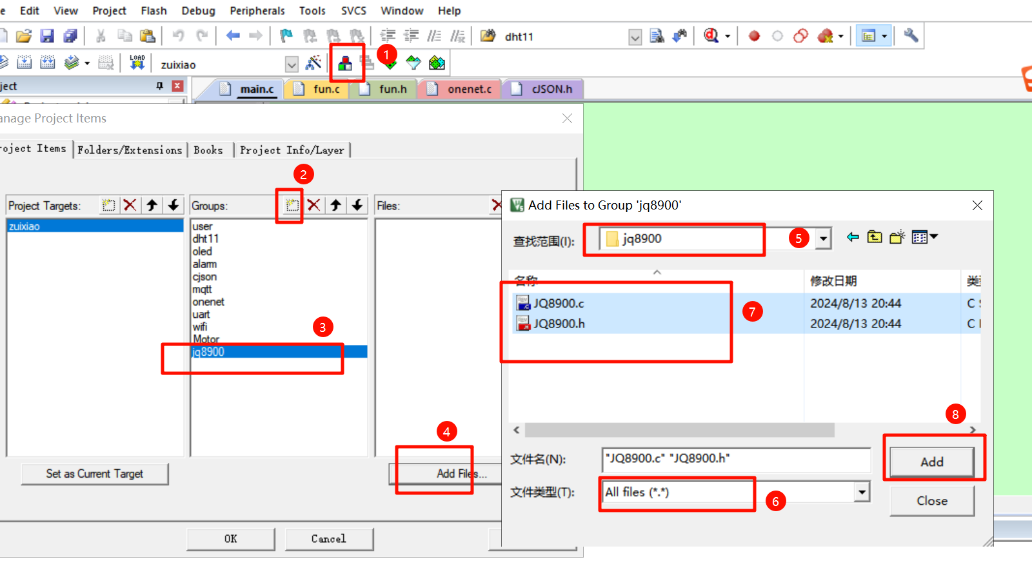Paste from clipboard via toolbar icon

148,36
